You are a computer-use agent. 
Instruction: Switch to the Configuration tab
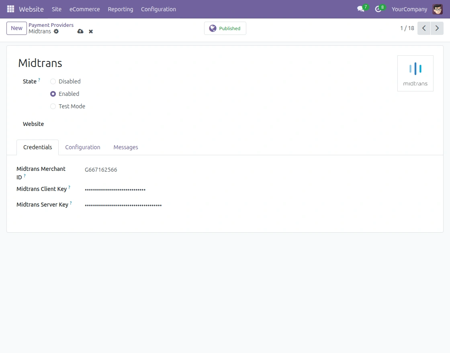click(x=82, y=147)
